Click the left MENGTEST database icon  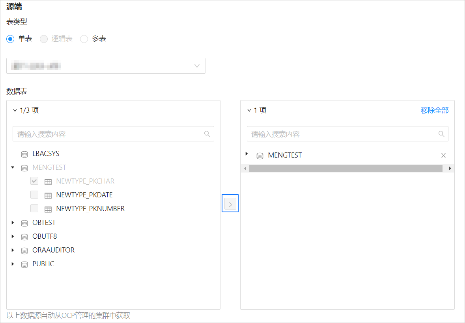click(24, 168)
